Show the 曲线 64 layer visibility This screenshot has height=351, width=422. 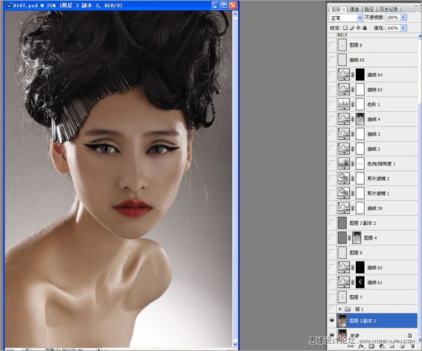click(333, 75)
